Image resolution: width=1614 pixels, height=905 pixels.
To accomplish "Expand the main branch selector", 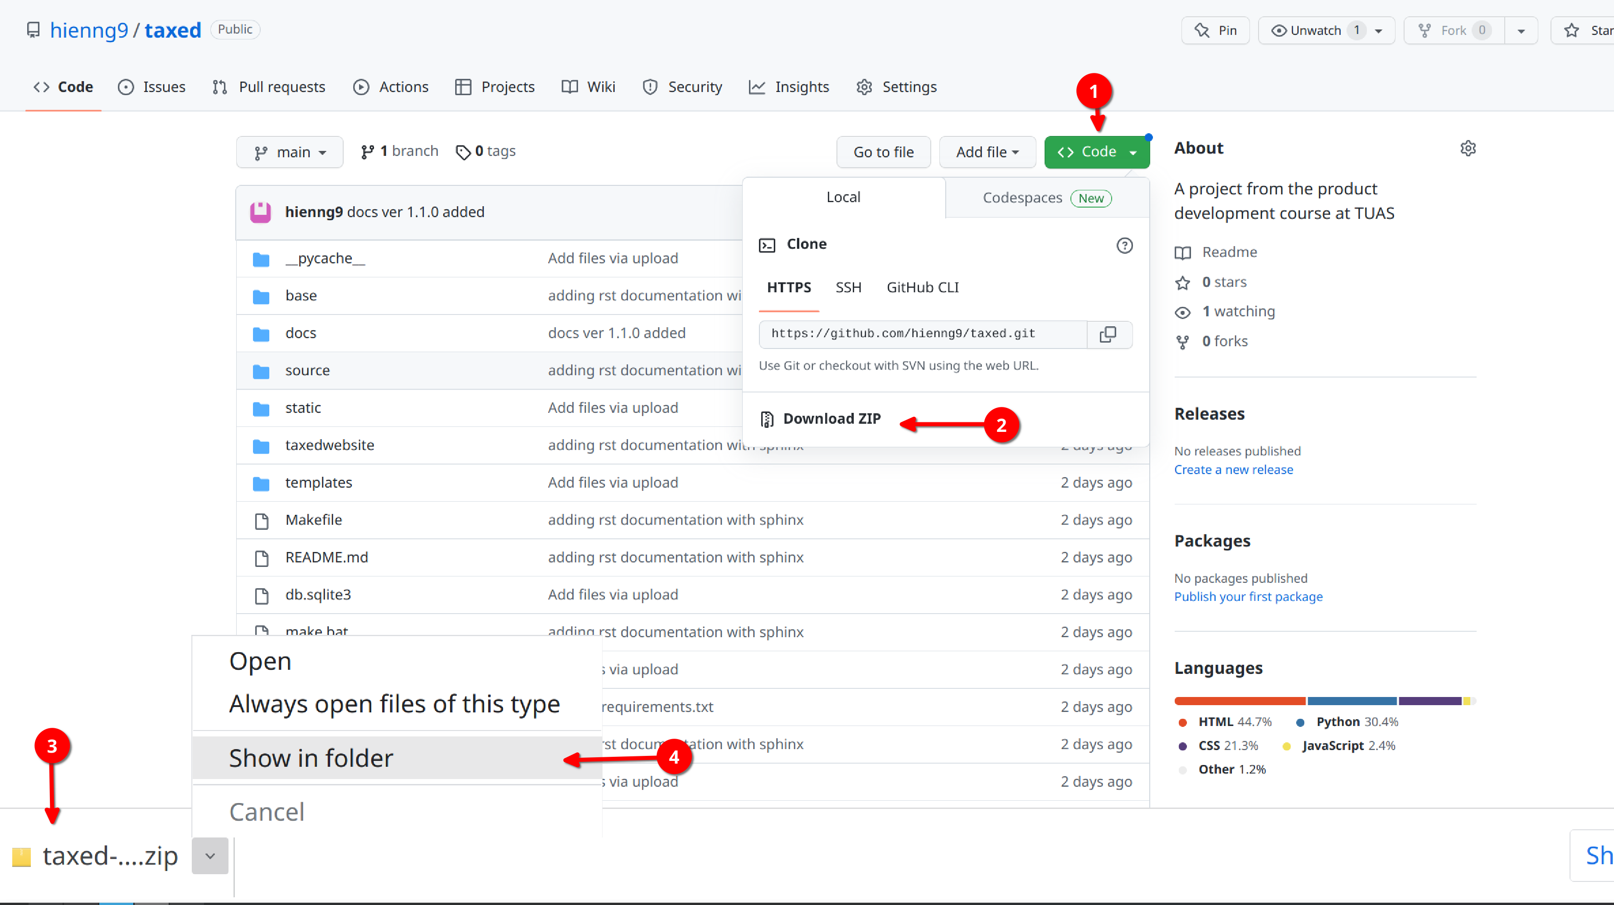I will [x=289, y=152].
